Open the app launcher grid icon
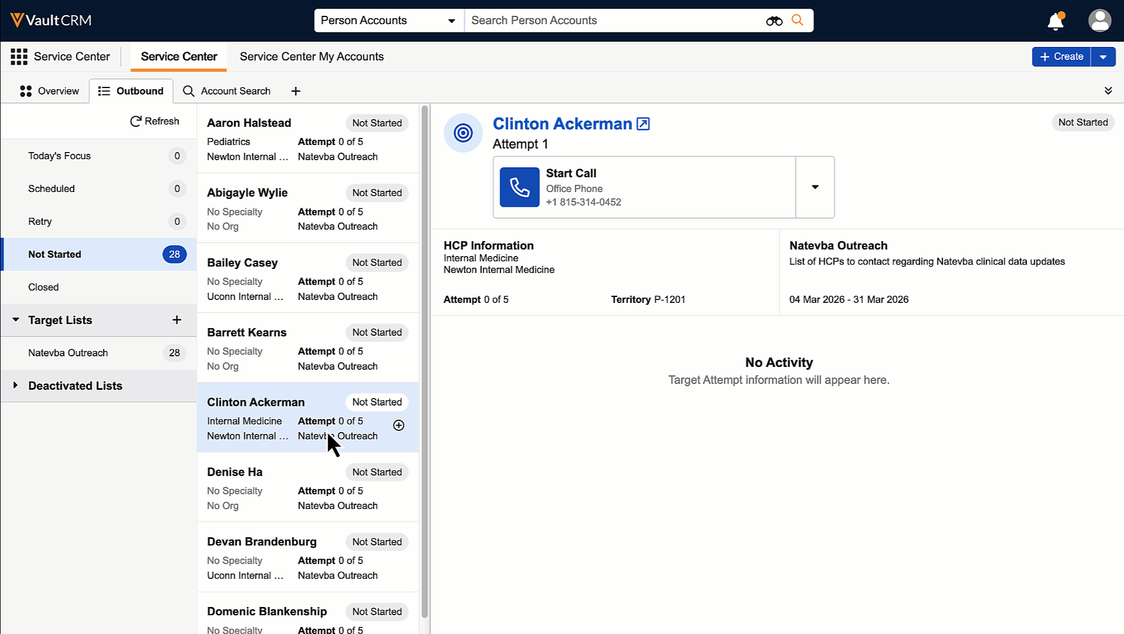Screen dimensions: 1124x634 coord(19,57)
